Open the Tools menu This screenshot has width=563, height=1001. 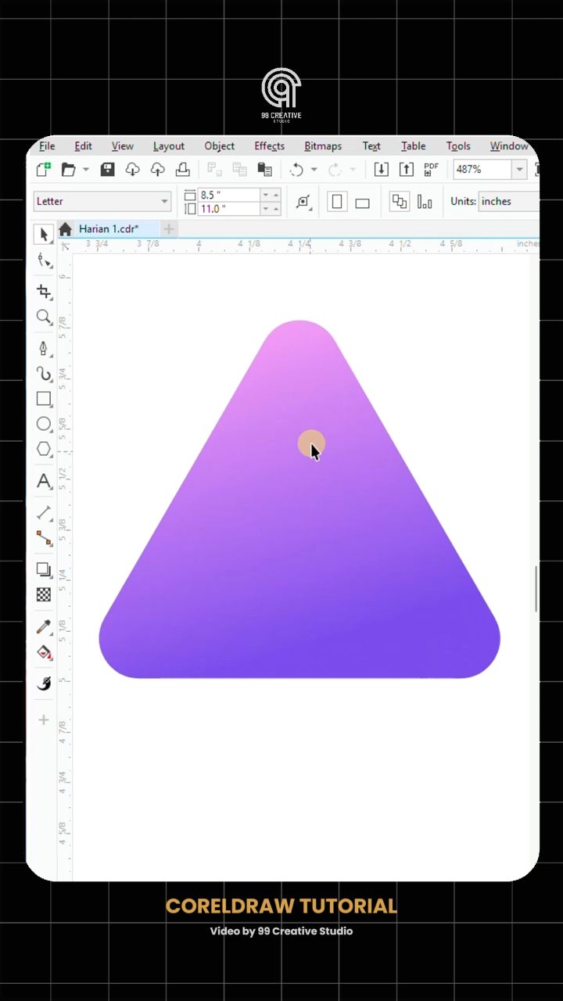(458, 145)
